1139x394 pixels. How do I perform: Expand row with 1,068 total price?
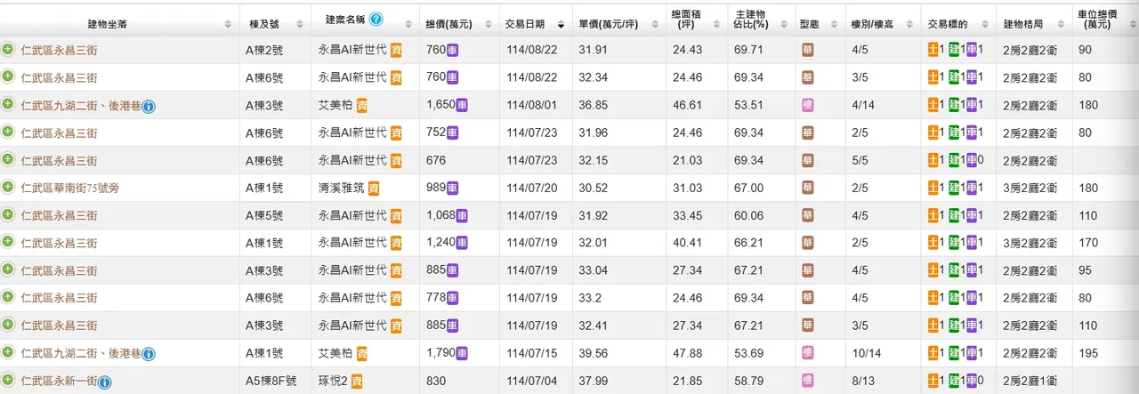click(8, 215)
